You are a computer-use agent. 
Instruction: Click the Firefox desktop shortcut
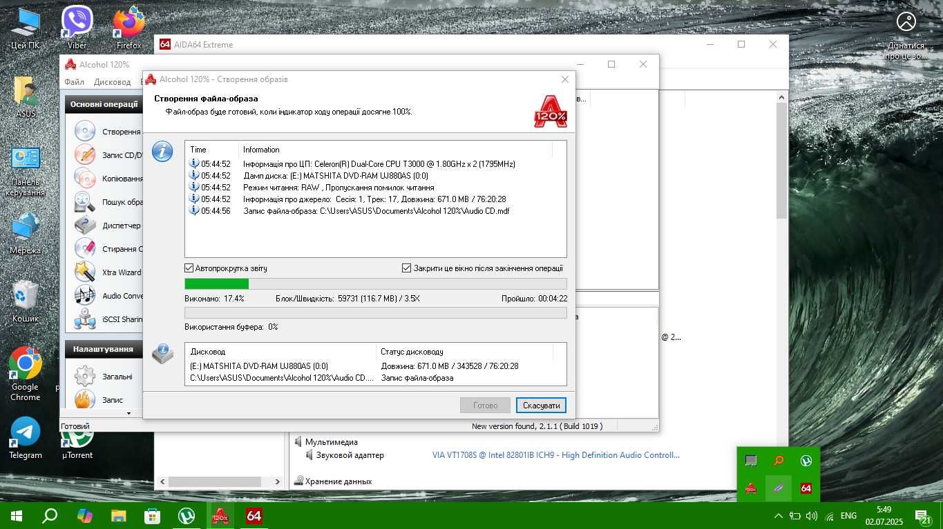tap(128, 28)
